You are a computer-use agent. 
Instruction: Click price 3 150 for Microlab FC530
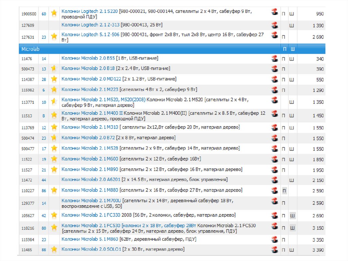coord(318,228)
